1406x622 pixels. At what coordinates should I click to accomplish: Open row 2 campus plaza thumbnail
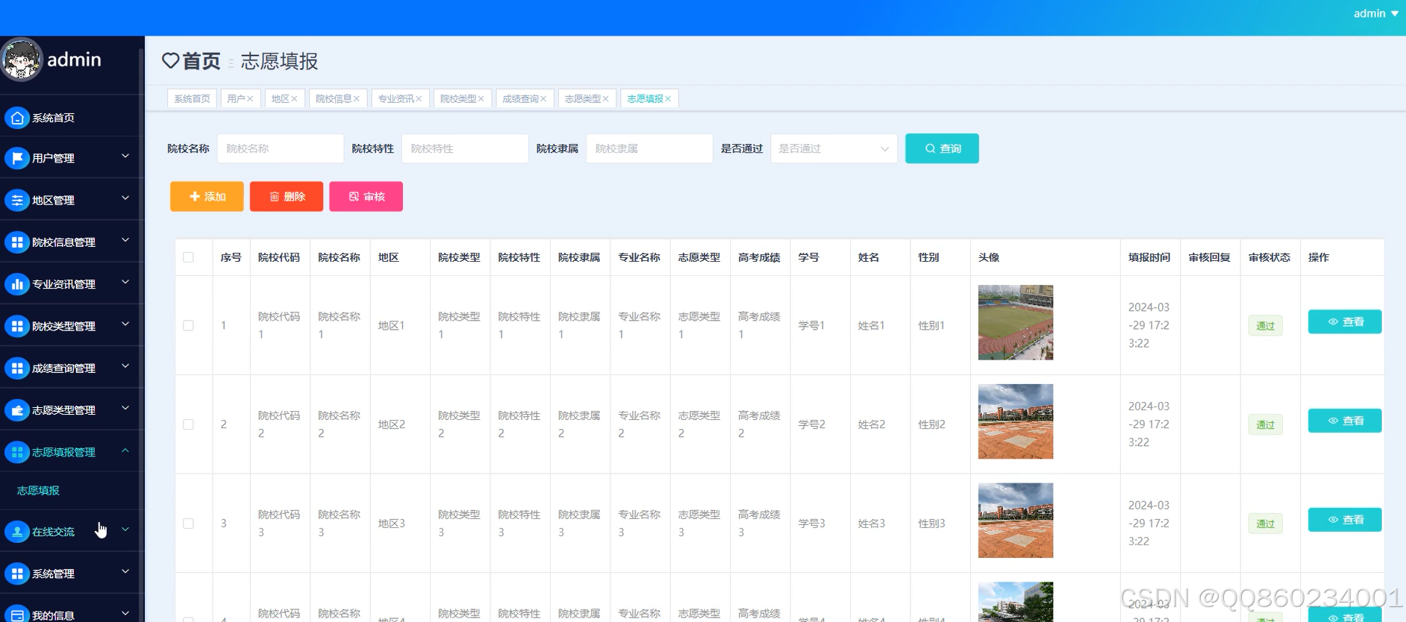1016,421
